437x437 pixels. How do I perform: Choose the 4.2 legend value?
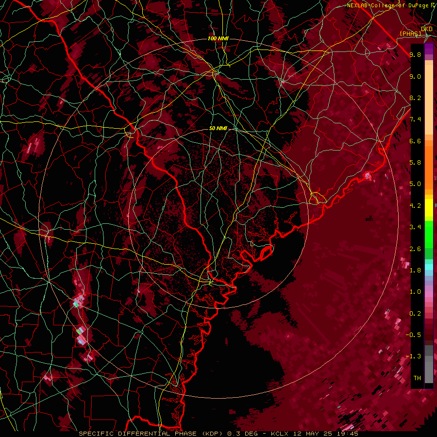coord(415,206)
